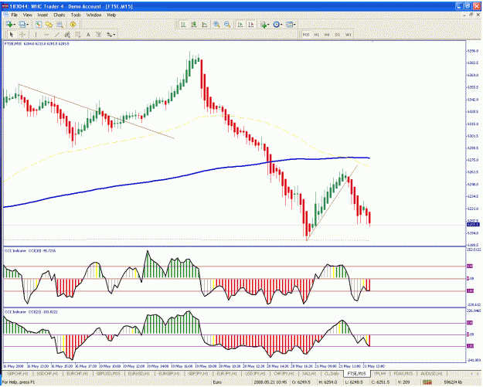
Task: Expand the arrows tool dropdown
Action: pyautogui.click(x=114, y=35)
